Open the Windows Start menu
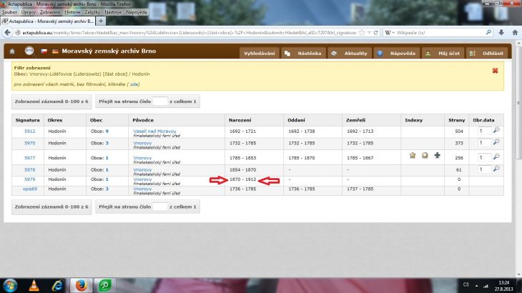The width and height of the screenshot is (522, 293). tap(10, 285)
